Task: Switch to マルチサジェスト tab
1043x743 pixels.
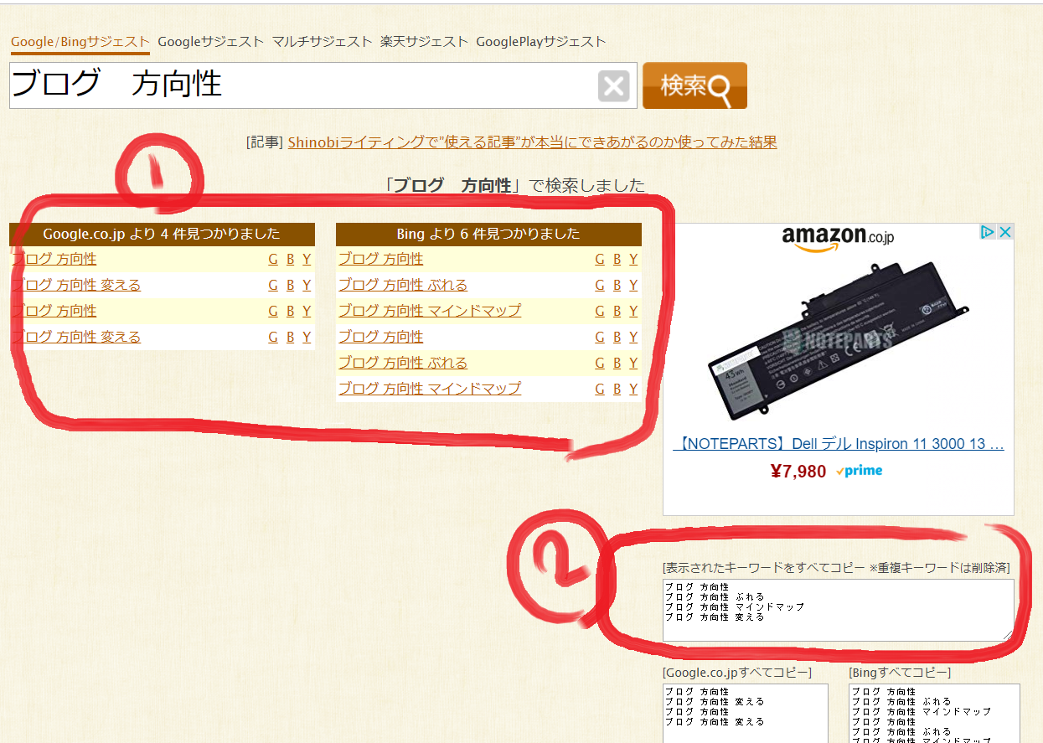Action: (x=322, y=41)
